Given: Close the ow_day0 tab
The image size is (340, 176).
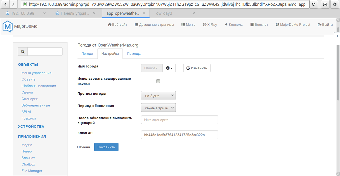Looking at the screenshot, I should click(x=194, y=13).
